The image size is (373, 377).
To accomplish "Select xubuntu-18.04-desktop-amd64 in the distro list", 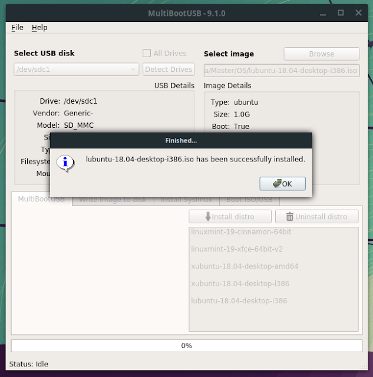I will pos(273,266).
